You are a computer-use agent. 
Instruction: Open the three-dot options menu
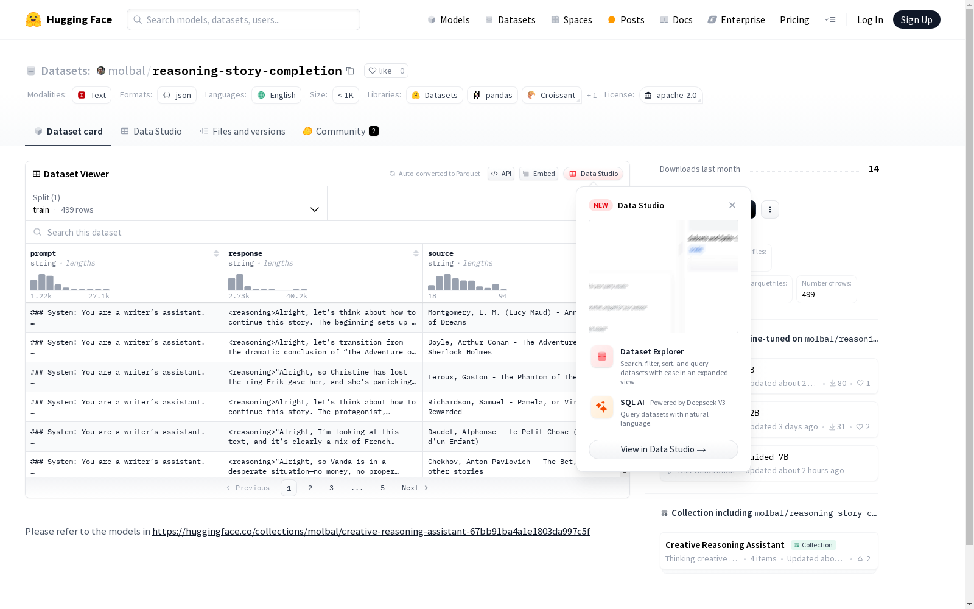tap(770, 209)
